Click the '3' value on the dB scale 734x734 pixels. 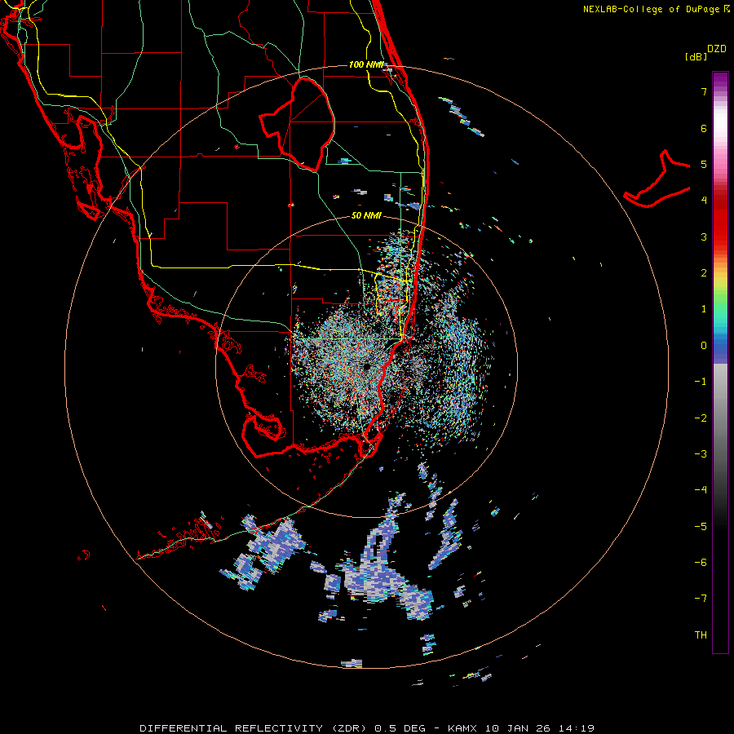(x=704, y=237)
